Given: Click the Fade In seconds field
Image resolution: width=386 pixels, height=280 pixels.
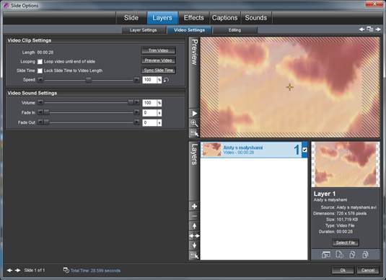Looking at the screenshot, I should [149, 113].
